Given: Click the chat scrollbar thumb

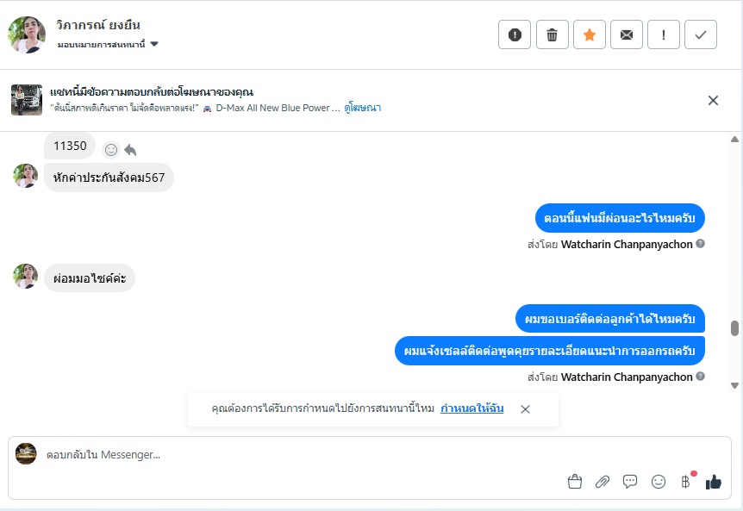Looking at the screenshot, I should click(734, 327).
